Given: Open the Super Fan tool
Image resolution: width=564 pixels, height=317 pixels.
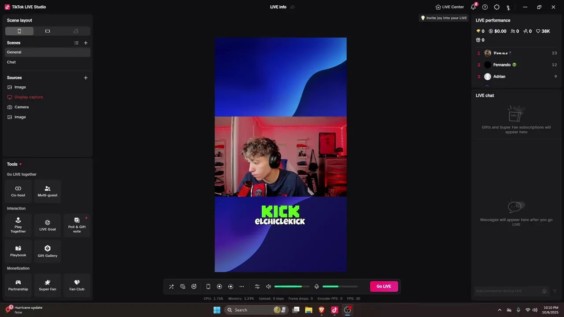Looking at the screenshot, I should 48,285.
